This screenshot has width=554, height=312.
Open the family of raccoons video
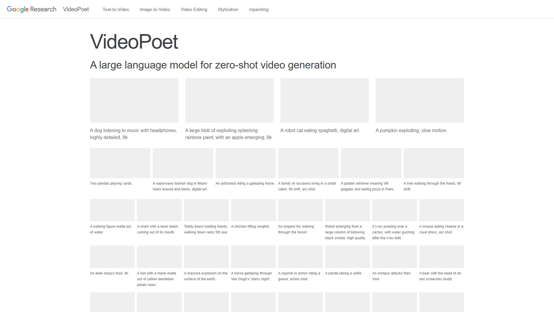(x=308, y=163)
